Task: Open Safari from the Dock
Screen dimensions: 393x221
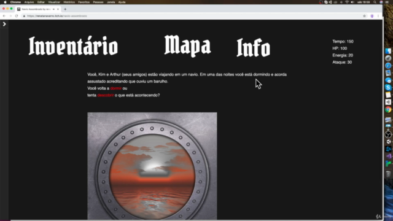Action: (x=388, y=66)
